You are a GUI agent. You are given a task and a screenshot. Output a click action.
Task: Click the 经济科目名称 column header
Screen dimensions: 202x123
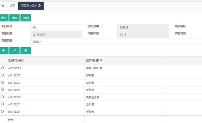124,60
